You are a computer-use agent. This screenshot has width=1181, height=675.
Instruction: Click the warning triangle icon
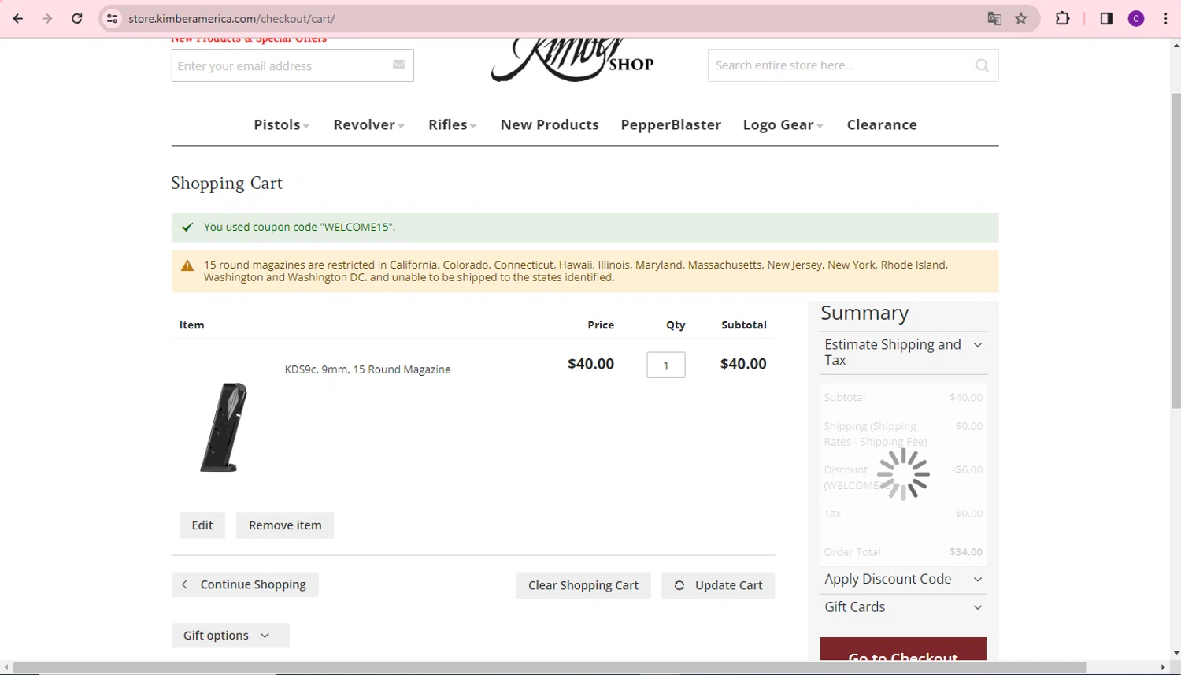tap(187, 265)
